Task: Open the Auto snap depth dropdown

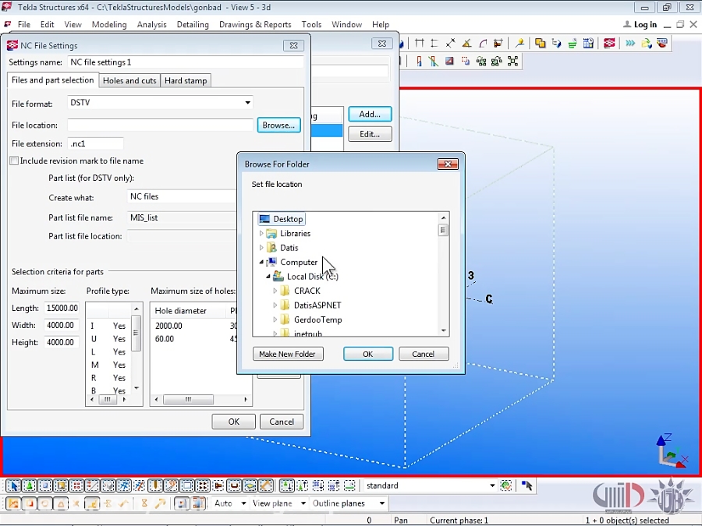Action: tap(243, 503)
